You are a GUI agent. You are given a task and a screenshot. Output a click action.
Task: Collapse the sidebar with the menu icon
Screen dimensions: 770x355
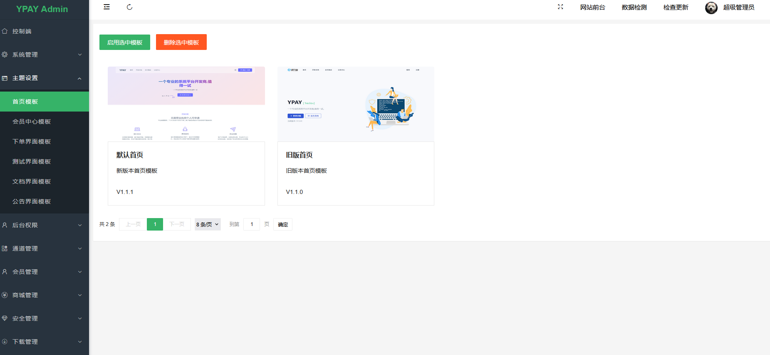pyautogui.click(x=107, y=7)
